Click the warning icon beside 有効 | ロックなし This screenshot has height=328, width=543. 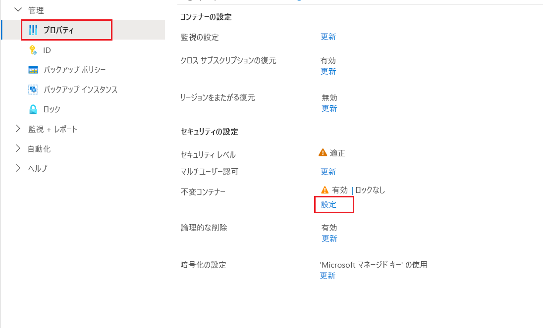(x=325, y=190)
